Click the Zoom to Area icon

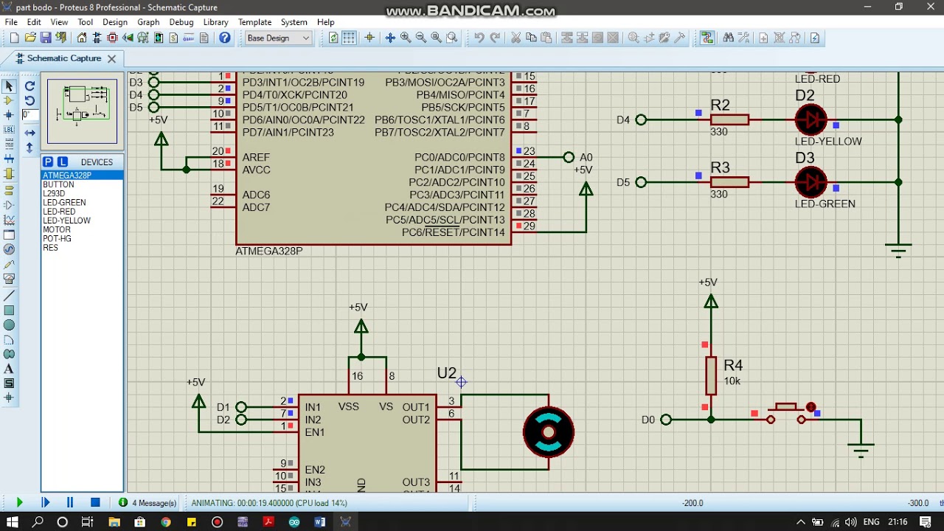(452, 38)
